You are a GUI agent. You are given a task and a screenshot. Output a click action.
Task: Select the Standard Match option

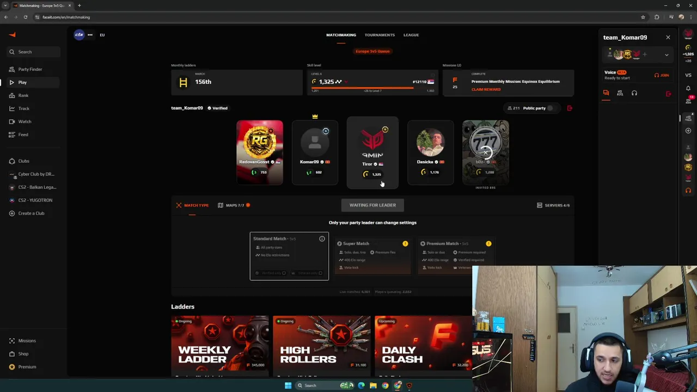(x=289, y=256)
